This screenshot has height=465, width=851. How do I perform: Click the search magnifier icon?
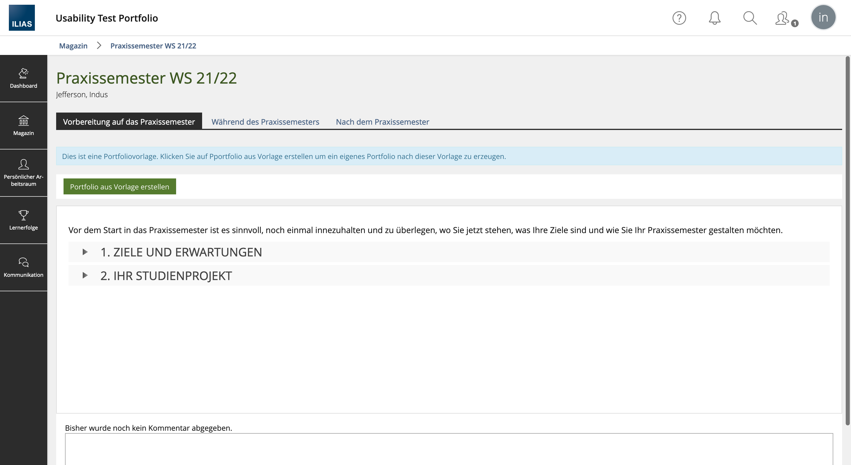click(750, 18)
